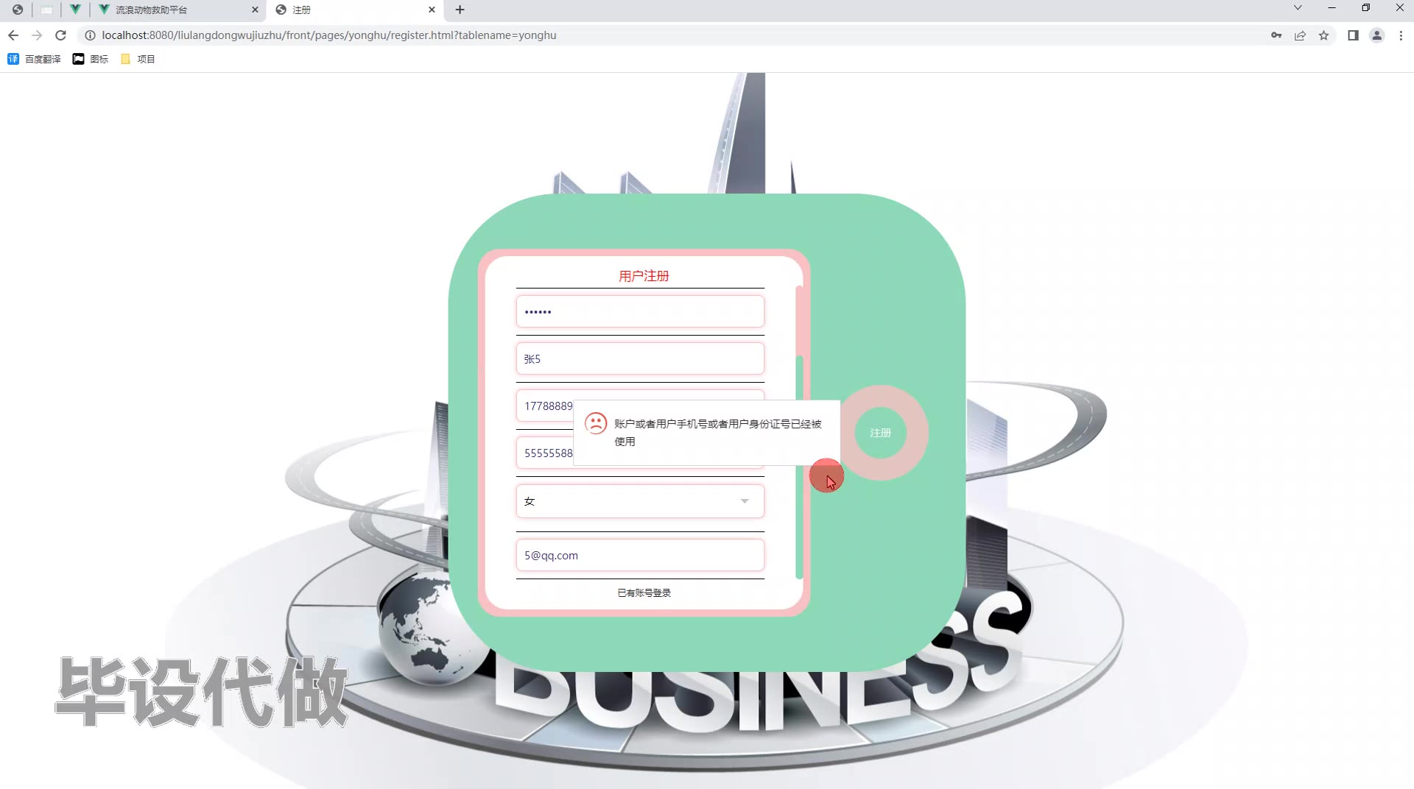The height and width of the screenshot is (789, 1414).
Task: Open Chrome three-dot menu
Action: [1401, 35]
